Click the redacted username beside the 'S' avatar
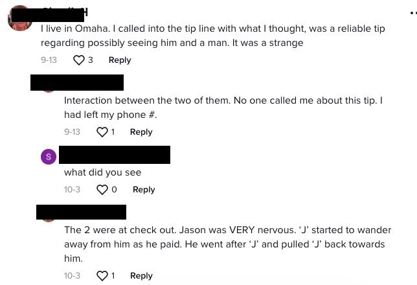417x285 pixels. pyautogui.click(x=114, y=155)
